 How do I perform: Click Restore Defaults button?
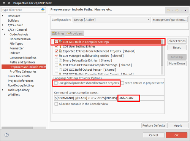tap(154, 125)
